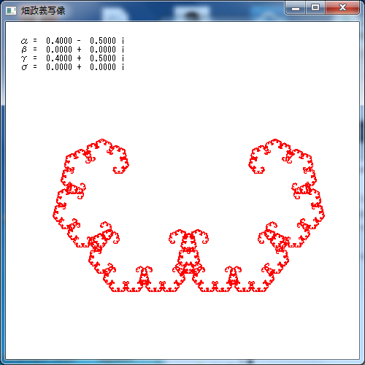Select γ imaginary part value 0.5000

(x=103, y=58)
